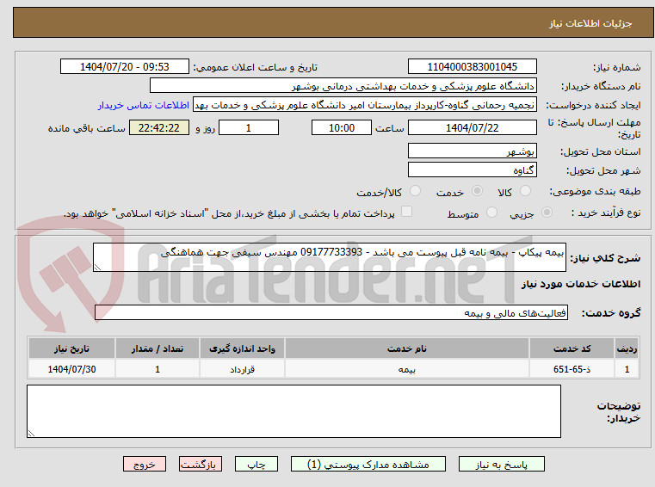Screen dimensions: 655x487
Task: Click the 'پاسخ به نیاز' button
Action: pyautogui.click(x=501, y=464)
